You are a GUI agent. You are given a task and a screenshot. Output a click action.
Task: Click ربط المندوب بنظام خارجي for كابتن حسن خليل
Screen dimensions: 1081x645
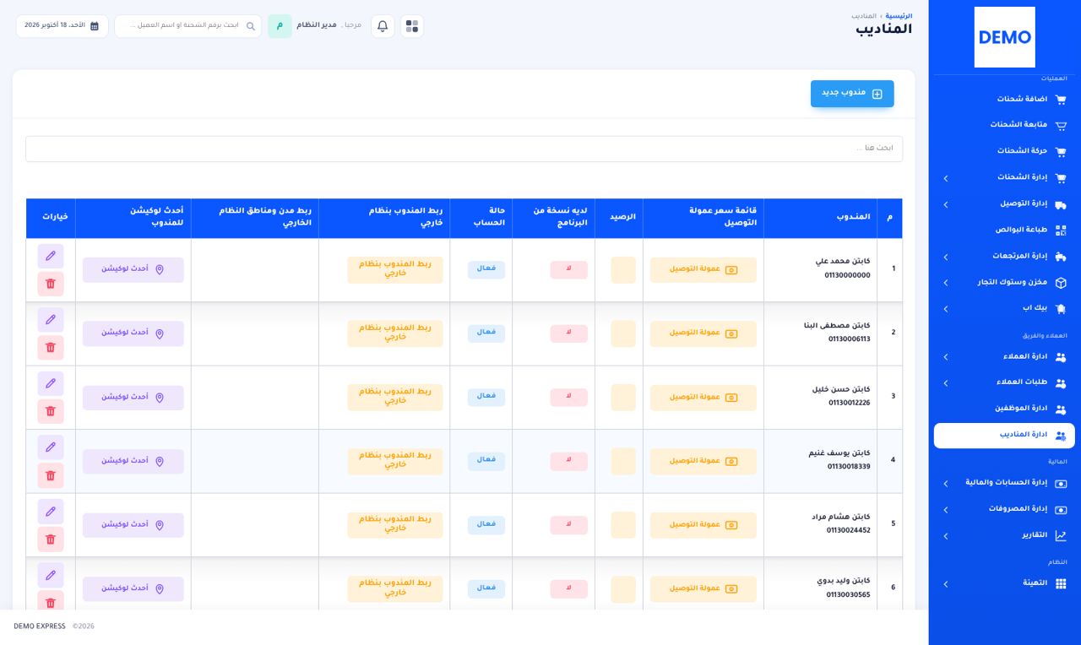point(395,397)
